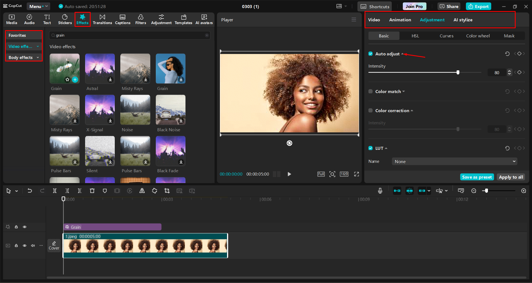Viewport: 532px width, 283px height.
Task: Disable the Auto adjust checkbox
Action: pos(370,54)
